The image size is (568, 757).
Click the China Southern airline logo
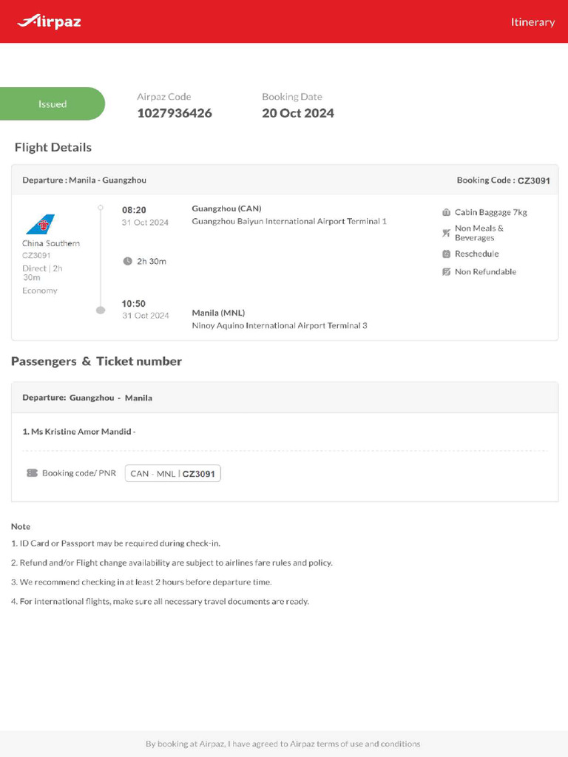coord(40,224)
